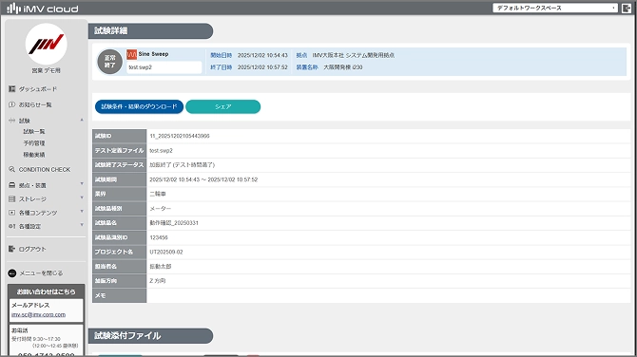
Task: Select the 動作確認_20250331 value
Action: click(x=174, y=223)
